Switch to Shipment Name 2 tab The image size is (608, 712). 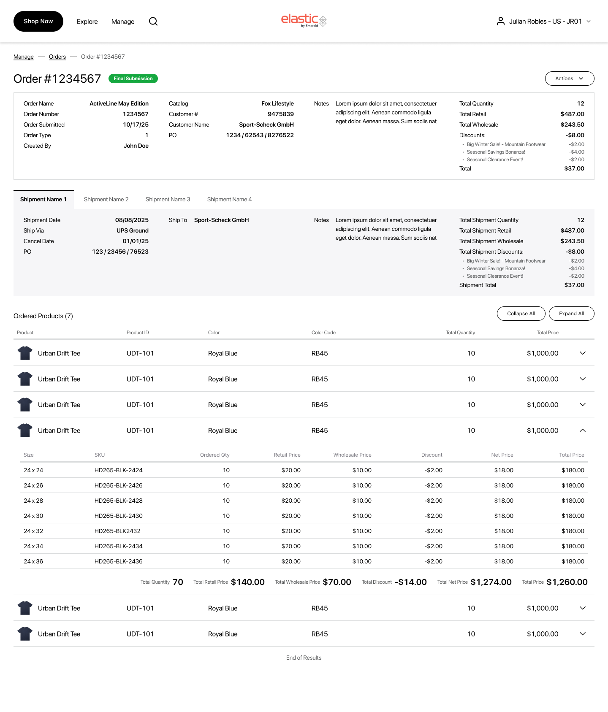point(106,200)
